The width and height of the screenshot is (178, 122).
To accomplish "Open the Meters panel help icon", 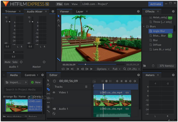I will click(x=173, y=75).
